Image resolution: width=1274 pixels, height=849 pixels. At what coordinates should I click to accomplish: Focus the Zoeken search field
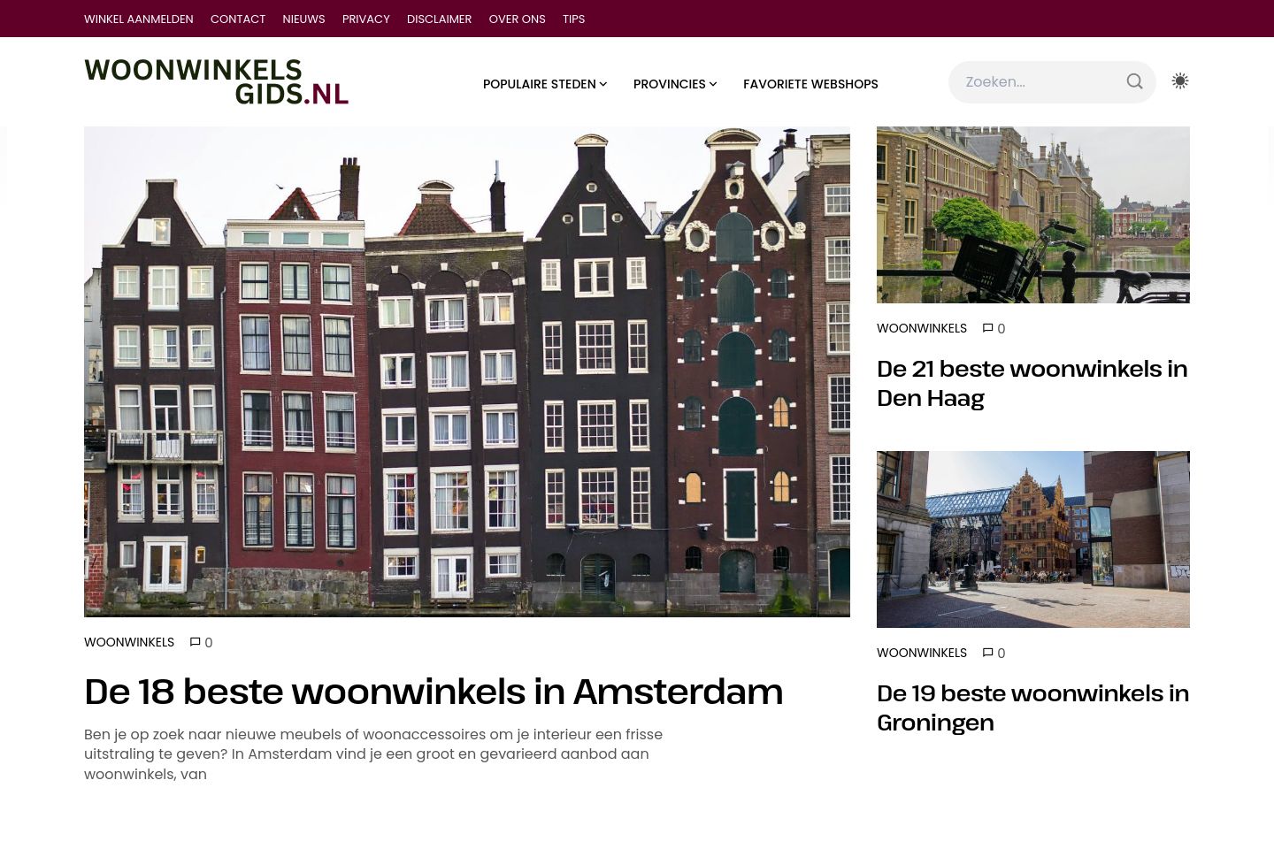1037,81
